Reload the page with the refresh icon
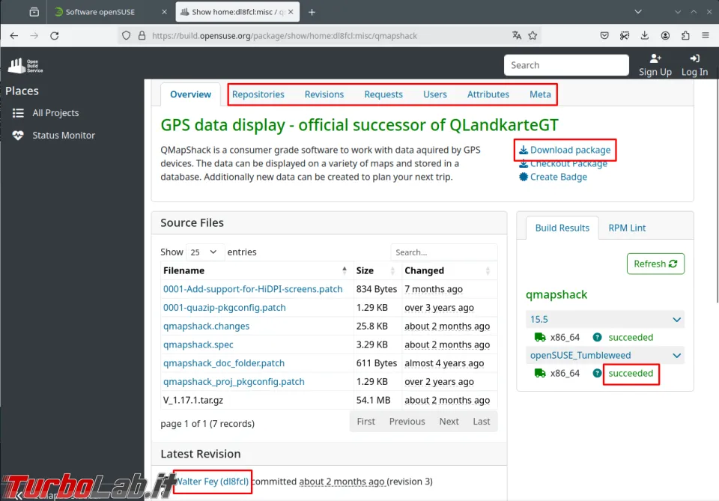Viewport: 719px width, 501px height. click(x=55, y=36)
